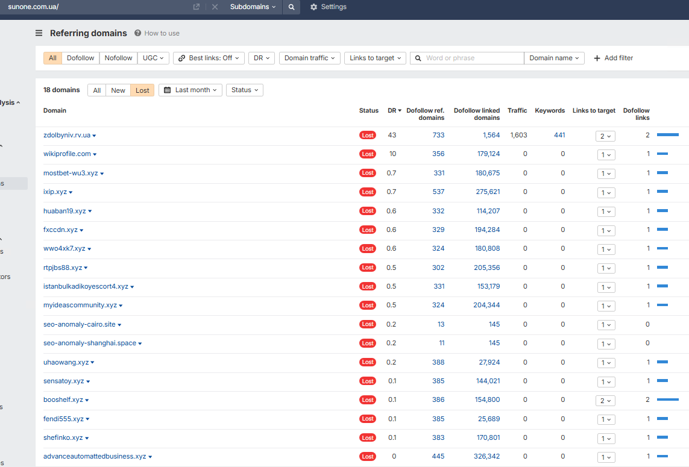
Task: Click the plus icon to Add filter
Action: tap(597, 58)
